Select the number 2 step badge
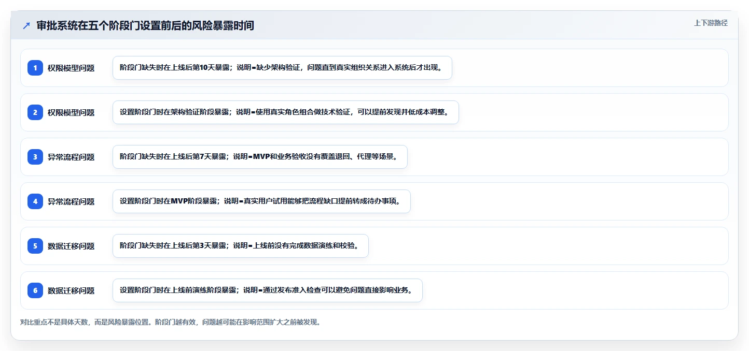Screen dimensions: 749x351 click(x=35, y=112)
